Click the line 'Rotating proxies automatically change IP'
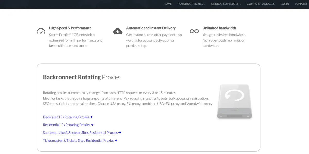Viewport: 309px width, 154px height. click(110, 93)
